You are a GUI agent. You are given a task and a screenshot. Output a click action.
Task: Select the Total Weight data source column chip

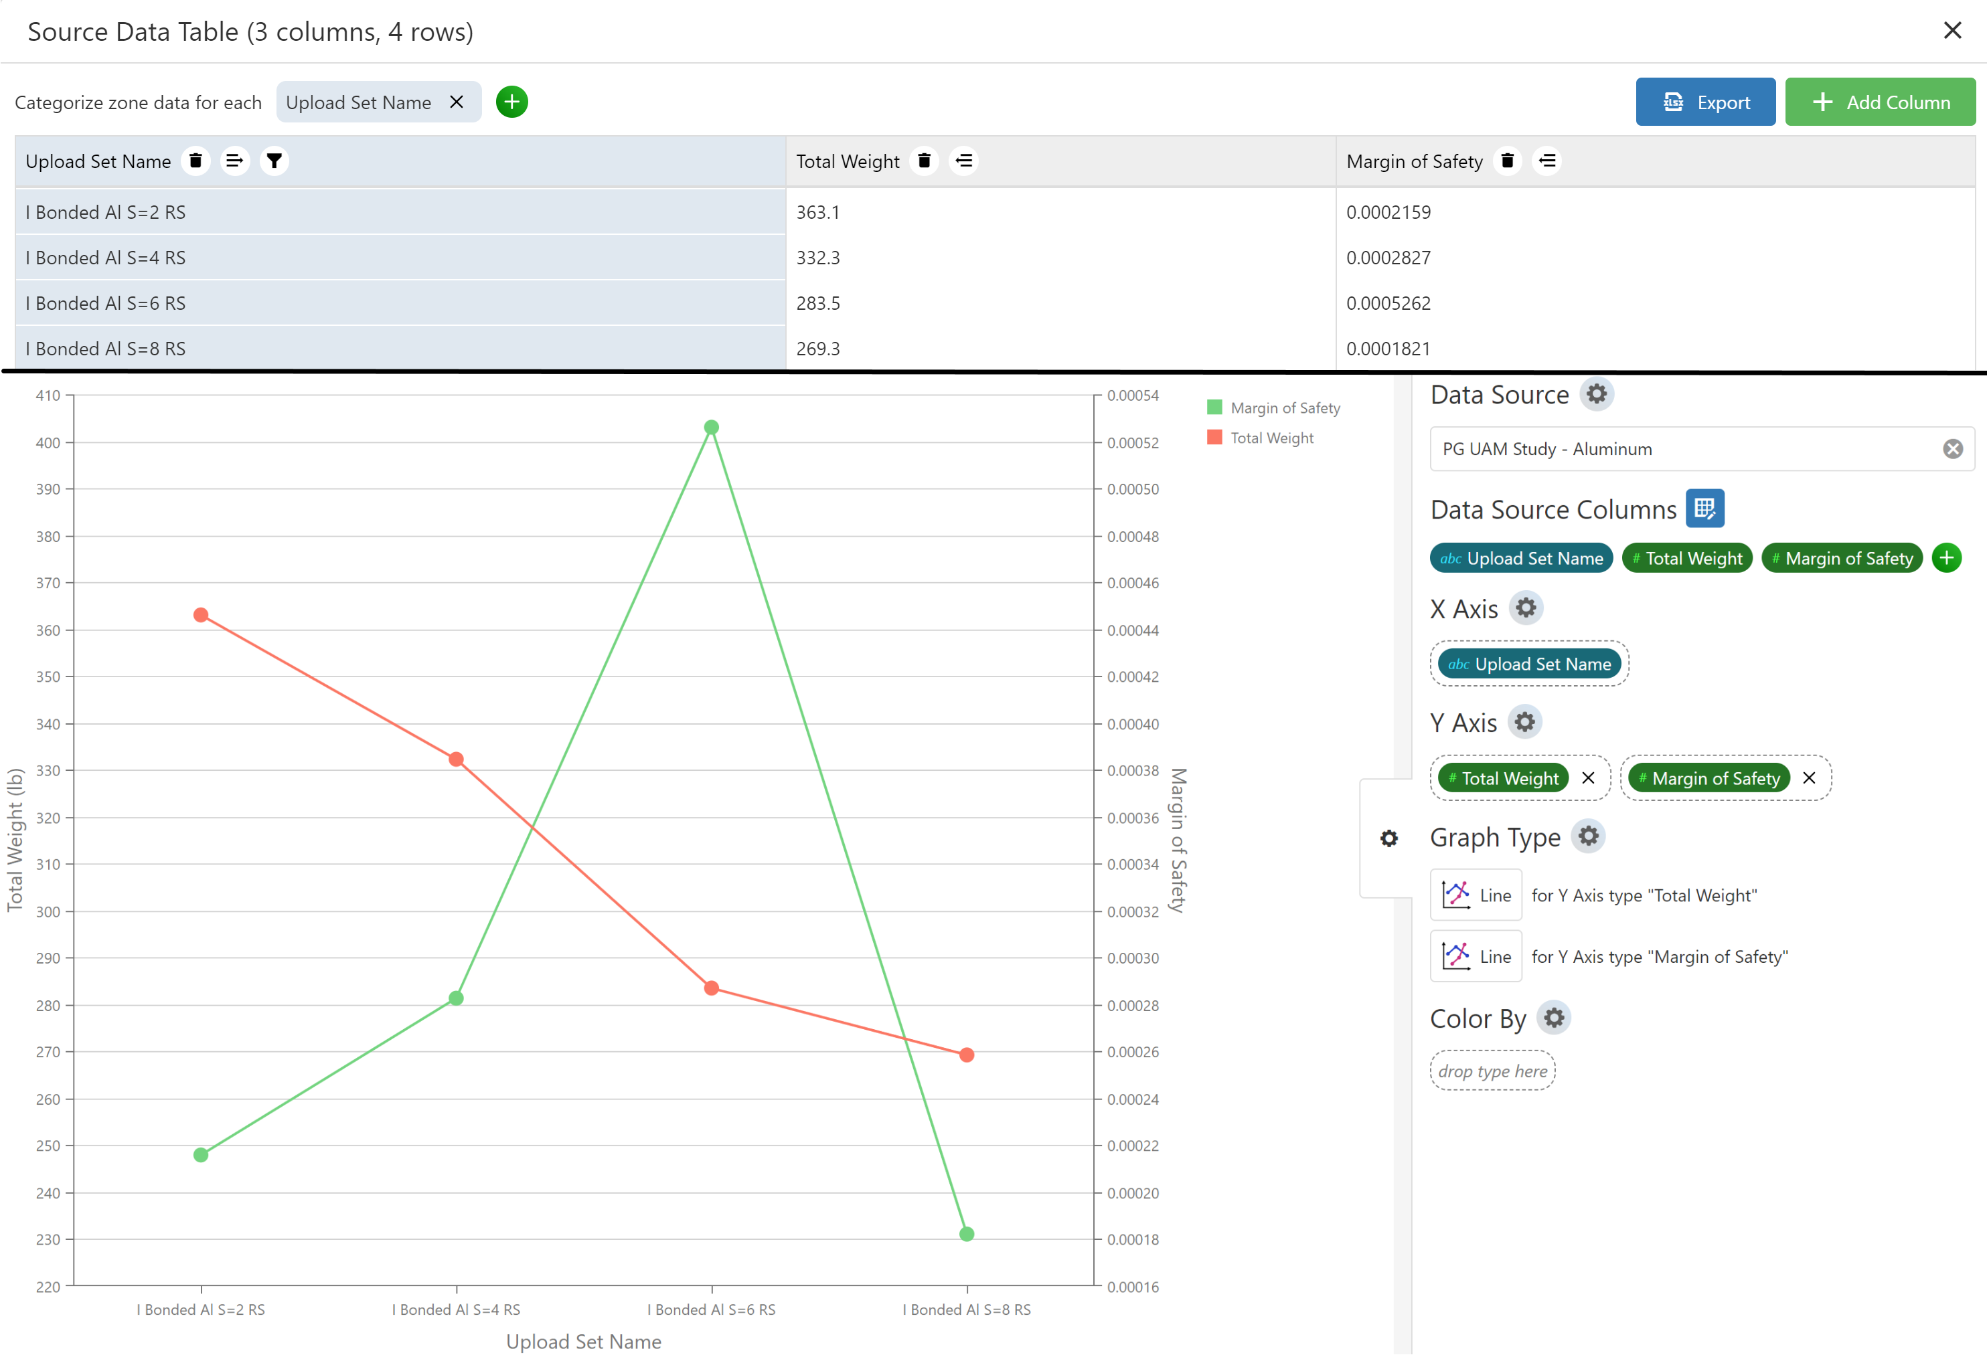tap(1687, 558)
